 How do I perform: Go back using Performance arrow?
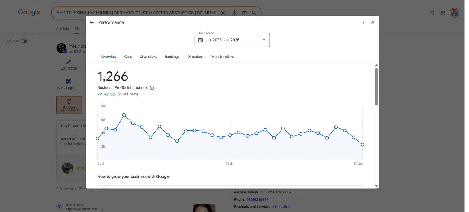[92, 22]
